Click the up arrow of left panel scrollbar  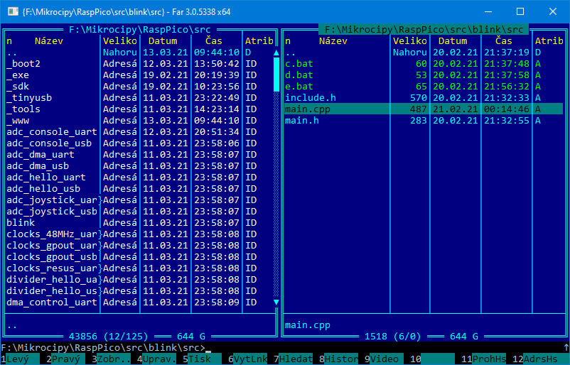pyautogui.click(x=276, y=53)
